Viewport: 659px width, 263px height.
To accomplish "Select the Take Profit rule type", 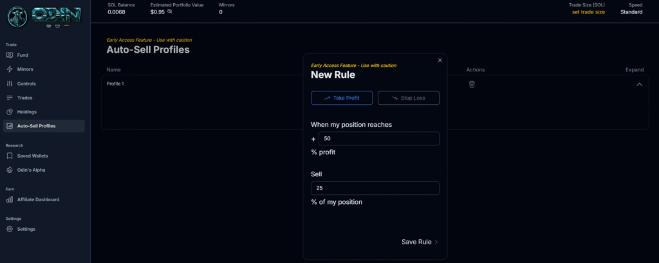I will click(342, 98).
